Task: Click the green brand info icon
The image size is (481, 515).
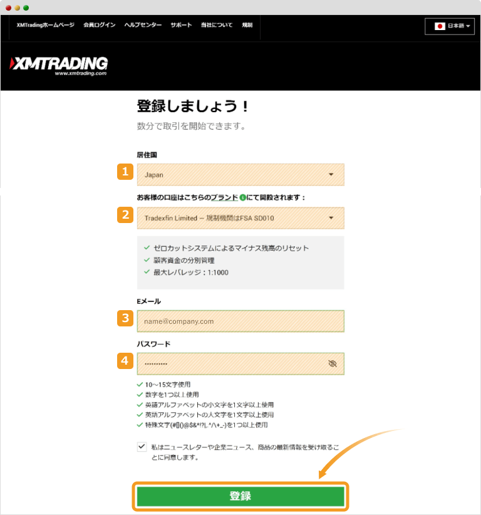Action: [x=242, y=197]
